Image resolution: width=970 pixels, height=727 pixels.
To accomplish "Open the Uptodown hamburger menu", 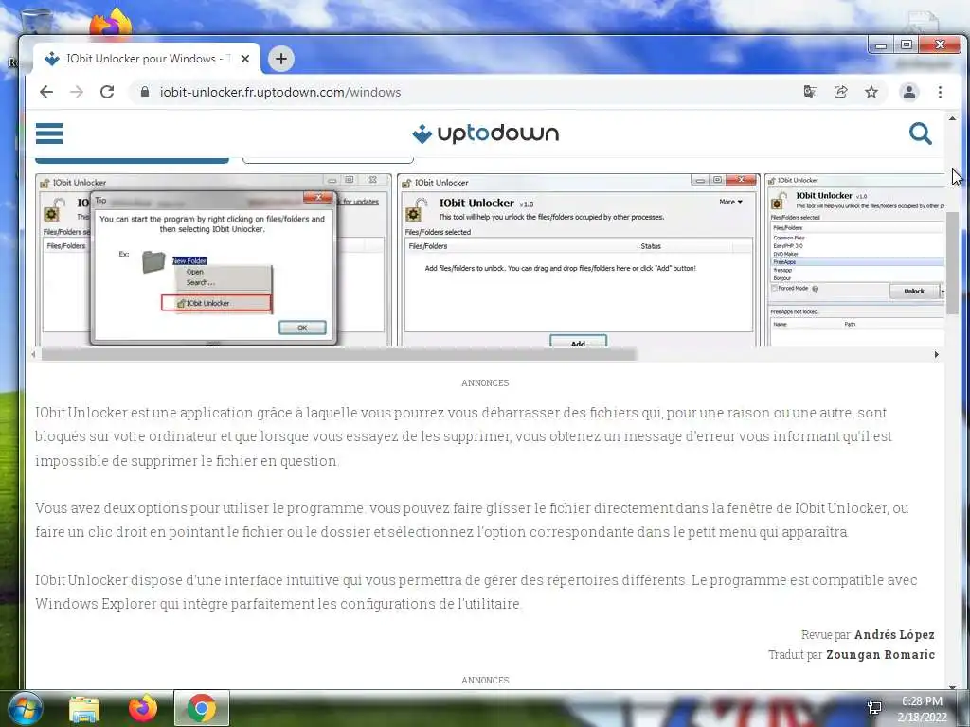I will (49, 133).
